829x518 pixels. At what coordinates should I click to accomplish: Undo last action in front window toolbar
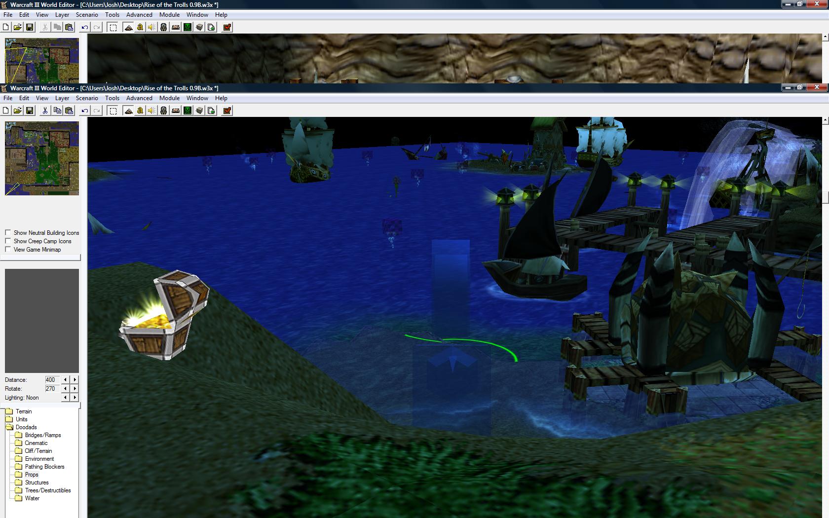(x=85, y=111)
